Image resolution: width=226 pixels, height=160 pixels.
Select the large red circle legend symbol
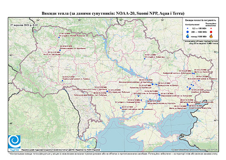point(211,32)
